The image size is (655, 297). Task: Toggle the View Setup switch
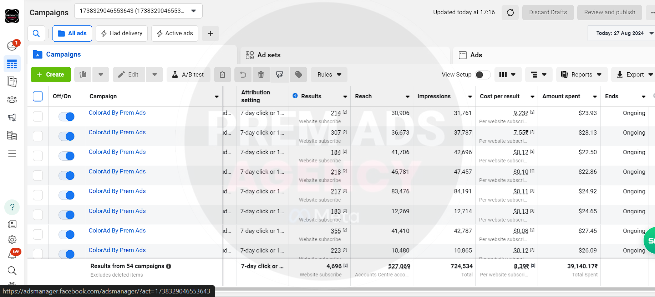(483, 75)
